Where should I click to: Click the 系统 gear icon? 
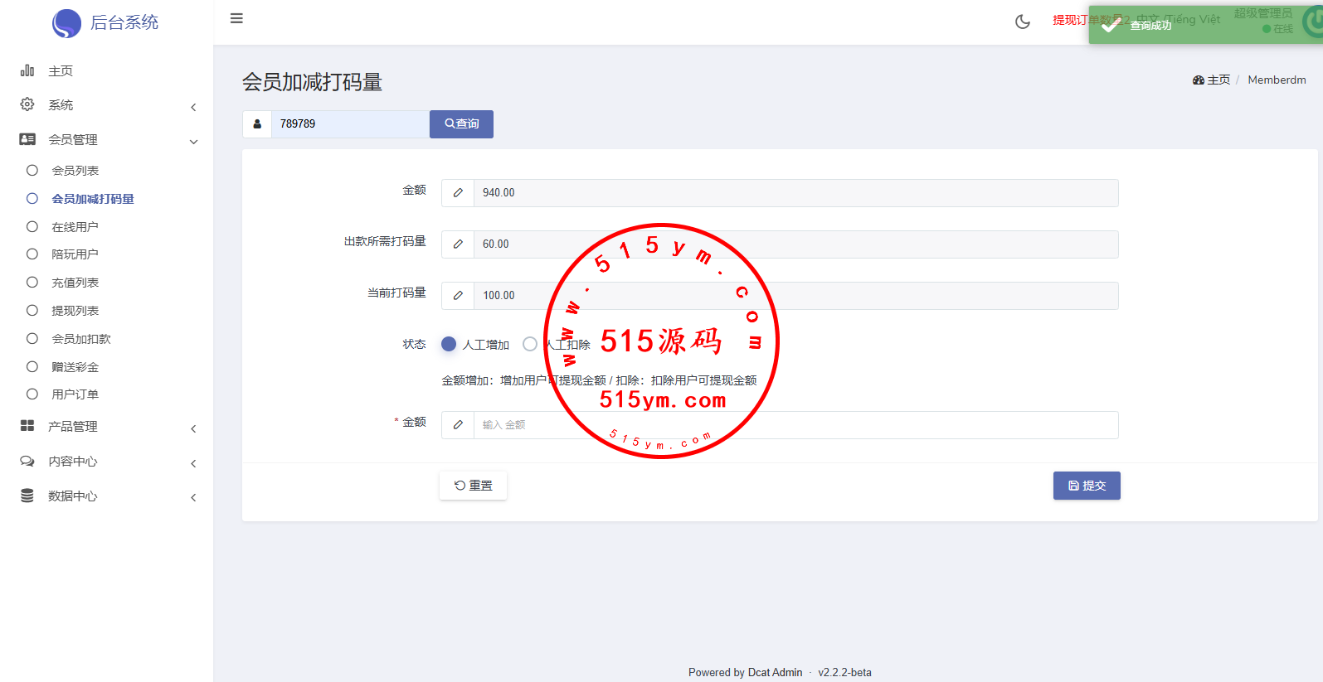point(27,104)
